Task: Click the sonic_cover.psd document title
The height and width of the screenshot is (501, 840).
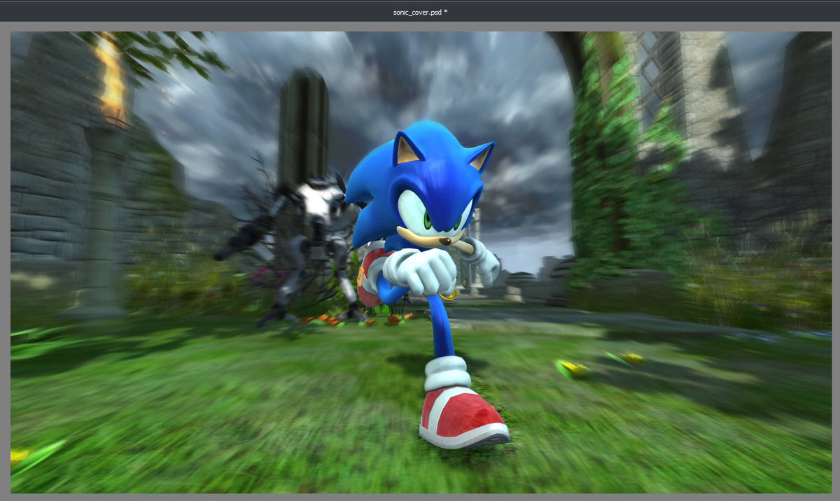Action: click(420, 13)
